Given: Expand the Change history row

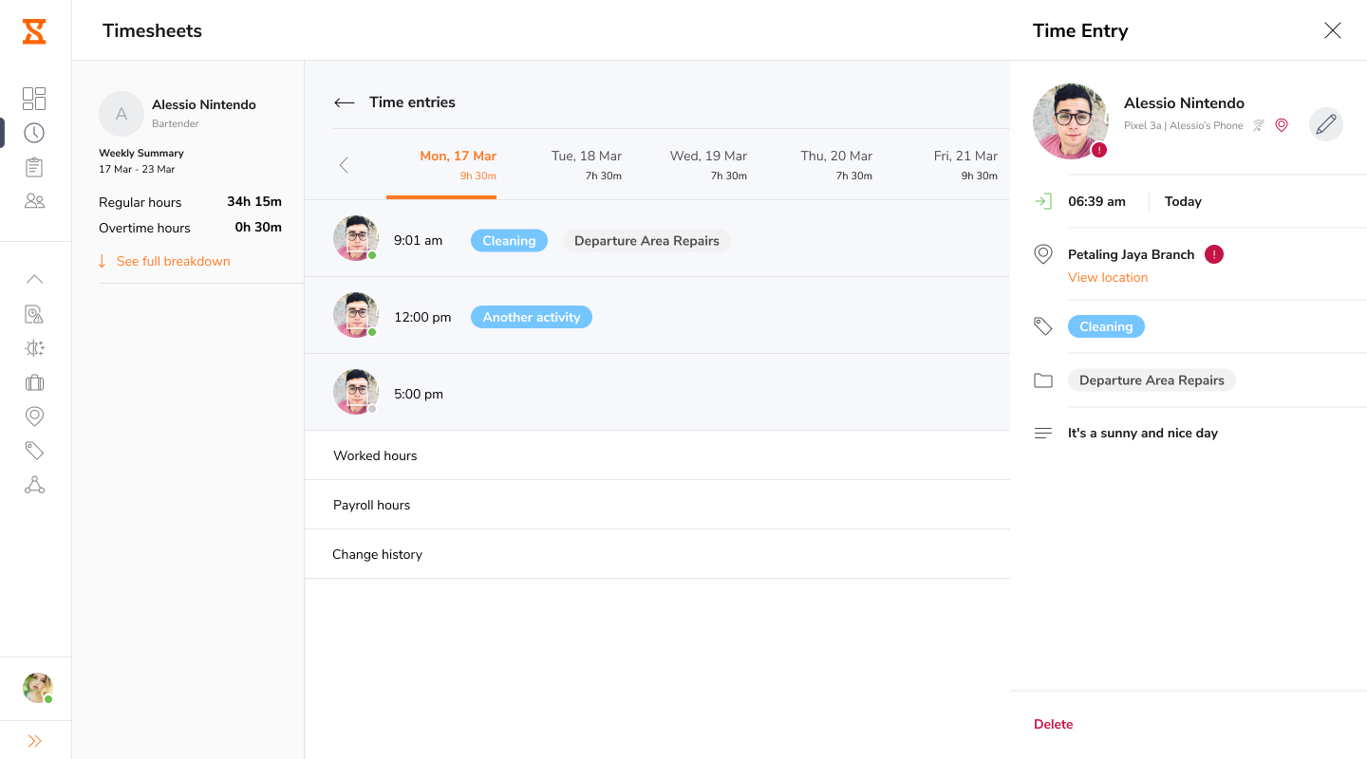Looking at the screenshot, I should click(377, 554).
